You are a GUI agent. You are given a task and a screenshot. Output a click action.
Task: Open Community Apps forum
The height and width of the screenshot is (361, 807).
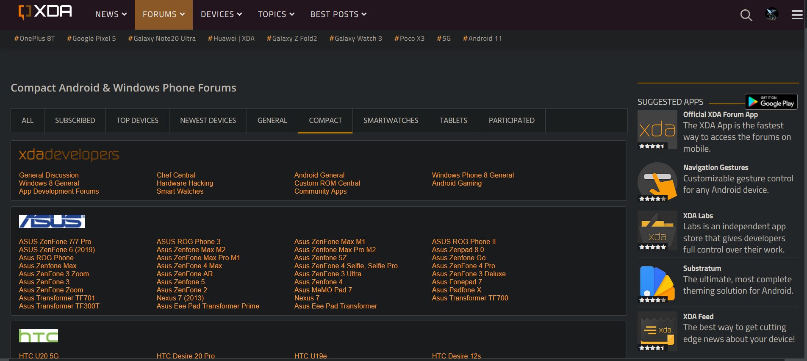coord(320,191)
